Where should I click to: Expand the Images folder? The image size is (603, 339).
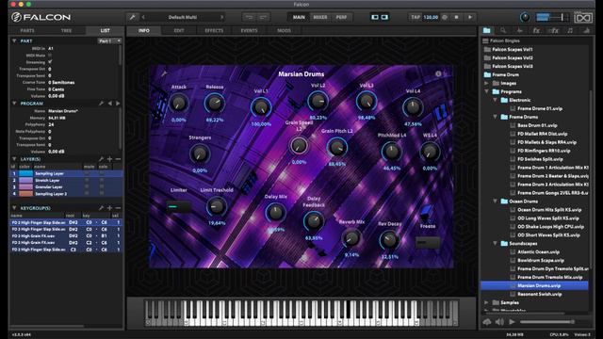click(x=486, y=83)
